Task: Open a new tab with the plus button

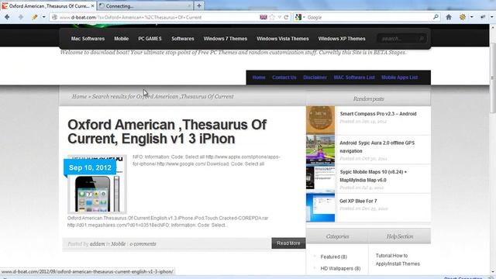Action: (199, 5)
